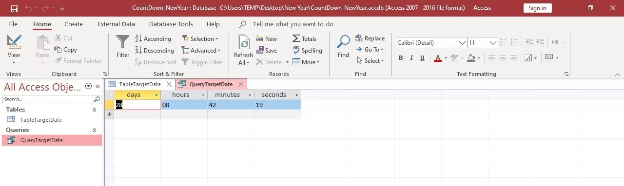This screenshot has width=624, height=186.
Task: Customize Quick Access Toolbar dropdown
Action: [62, 8]
